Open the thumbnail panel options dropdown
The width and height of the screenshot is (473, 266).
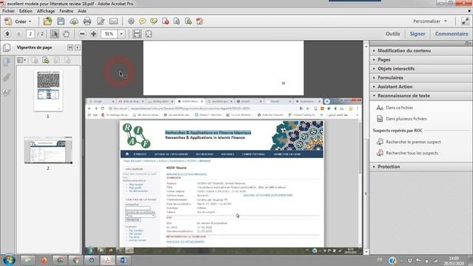coord(21,61)
